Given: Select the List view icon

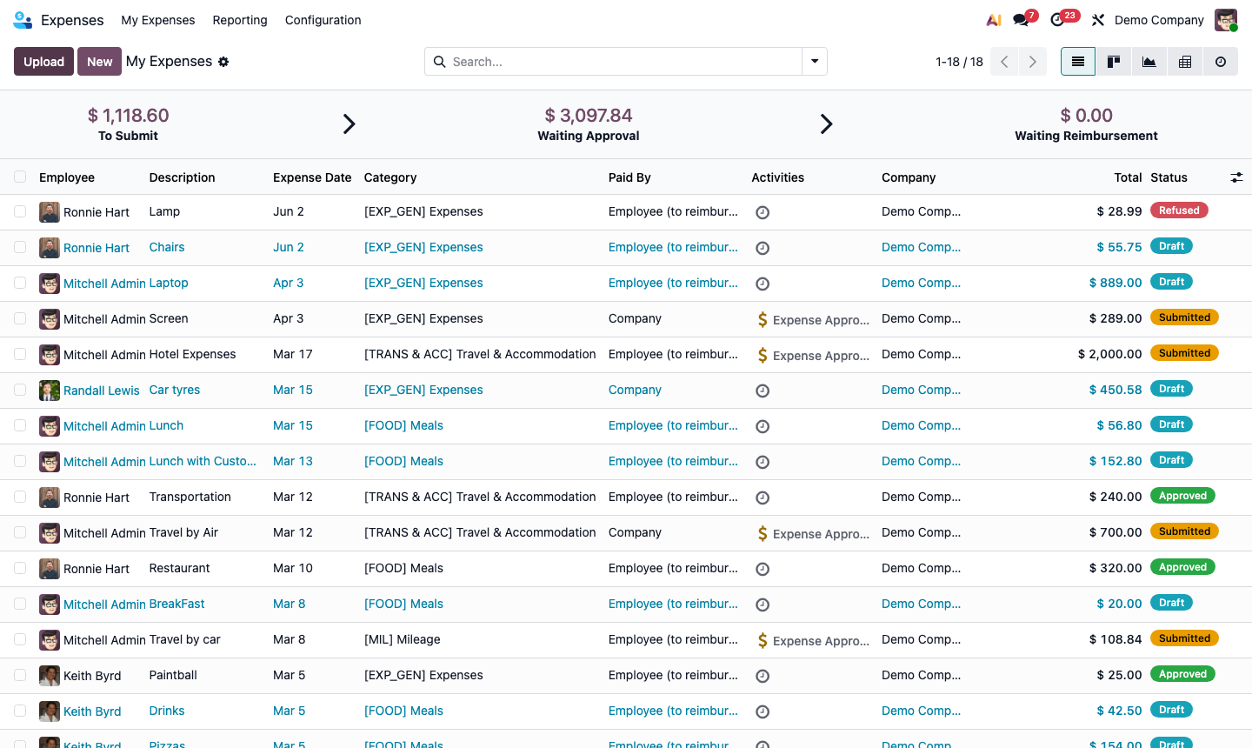Looking at the screenshot, I should click(1077, 61).
